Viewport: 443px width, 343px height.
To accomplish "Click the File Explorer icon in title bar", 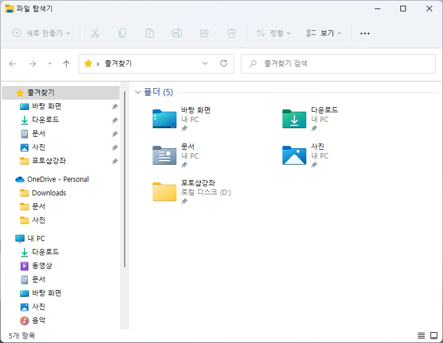I will click(9, 9).
